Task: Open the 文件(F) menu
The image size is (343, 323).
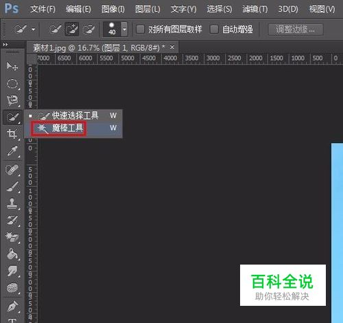Action: click(43, 9)
